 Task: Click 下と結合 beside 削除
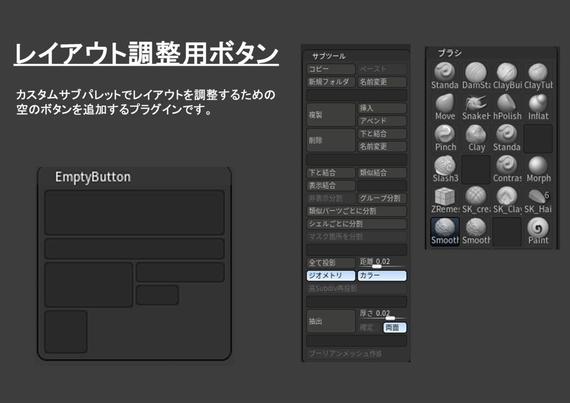pos(382,134)
